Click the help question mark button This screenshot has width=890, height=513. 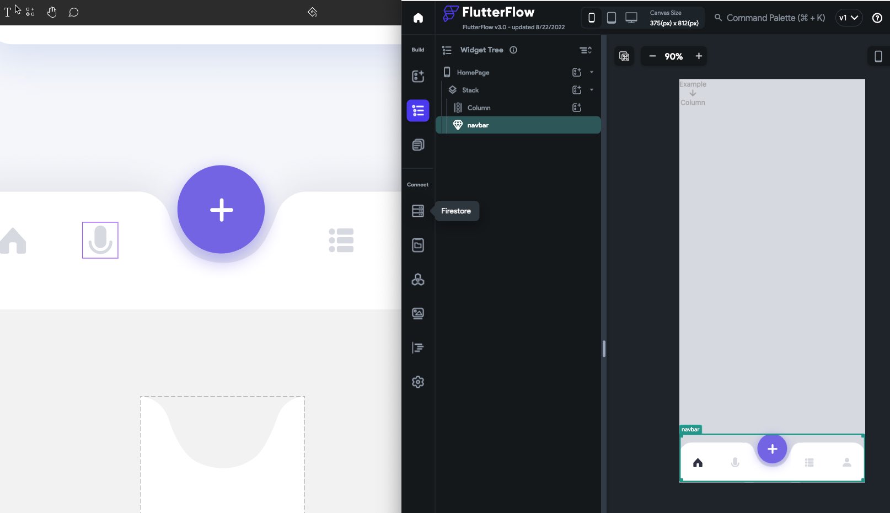click(x=876, y=18)
